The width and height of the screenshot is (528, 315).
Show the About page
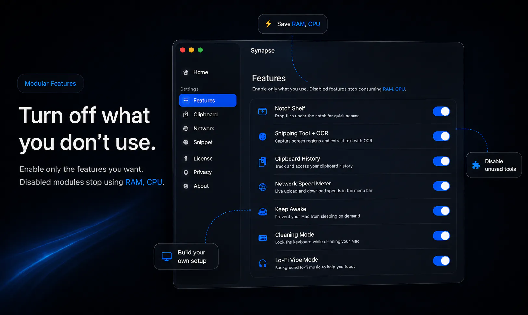[x=208, y=186]
